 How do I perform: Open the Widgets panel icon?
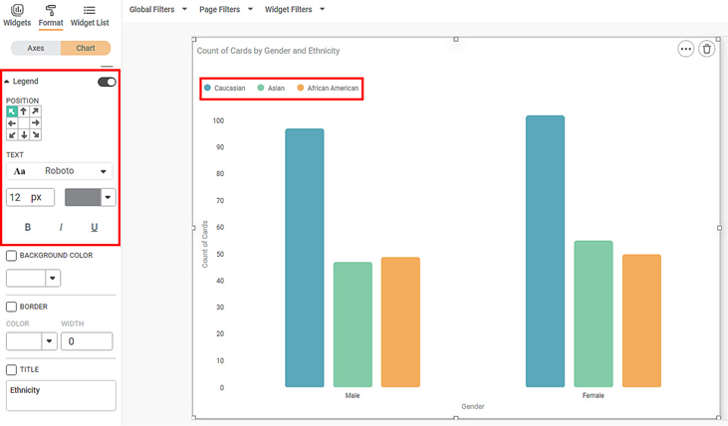[17, 10]
